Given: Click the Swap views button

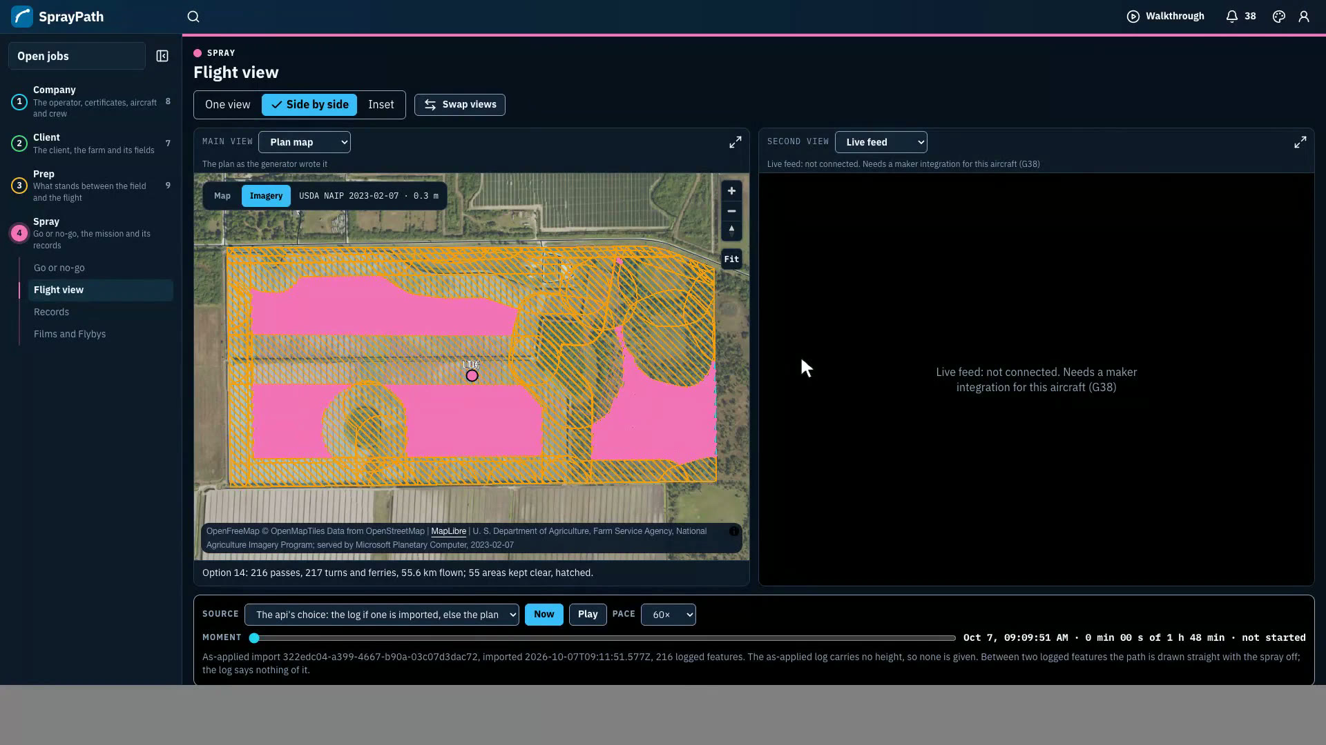Looking at the screenshot, I should [x=460, y=105].
